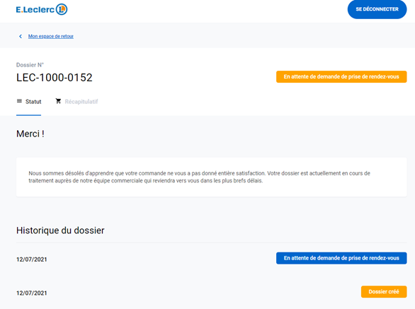Click the E.Leclerc wordmark logo
This screenshot has width=415, height=309.
point(35,9)
